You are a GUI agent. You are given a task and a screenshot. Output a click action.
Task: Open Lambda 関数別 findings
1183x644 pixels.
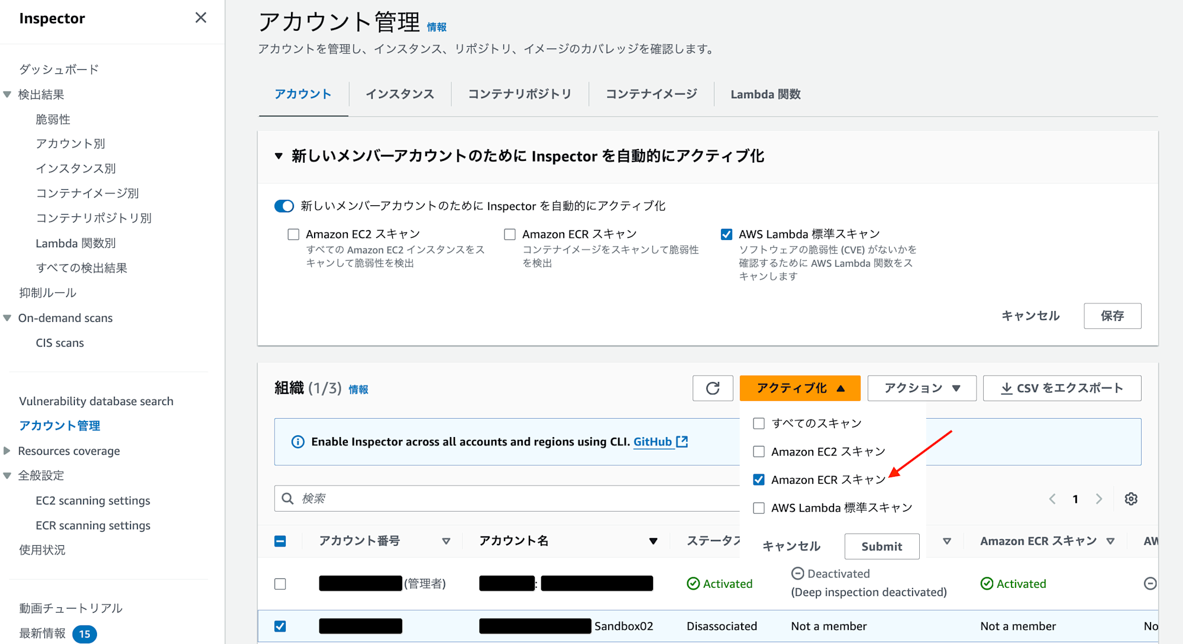(76, 243)
